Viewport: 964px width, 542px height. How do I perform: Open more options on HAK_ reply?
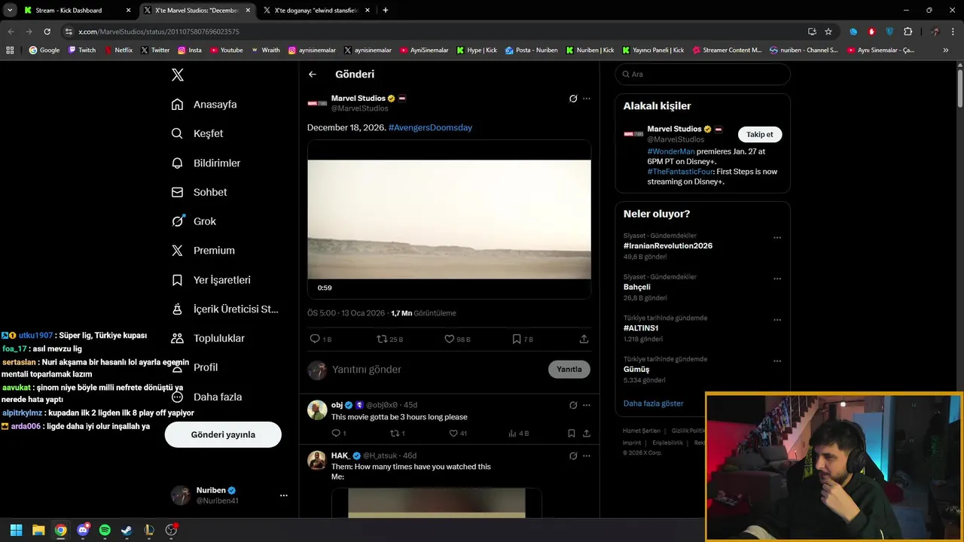587,455
